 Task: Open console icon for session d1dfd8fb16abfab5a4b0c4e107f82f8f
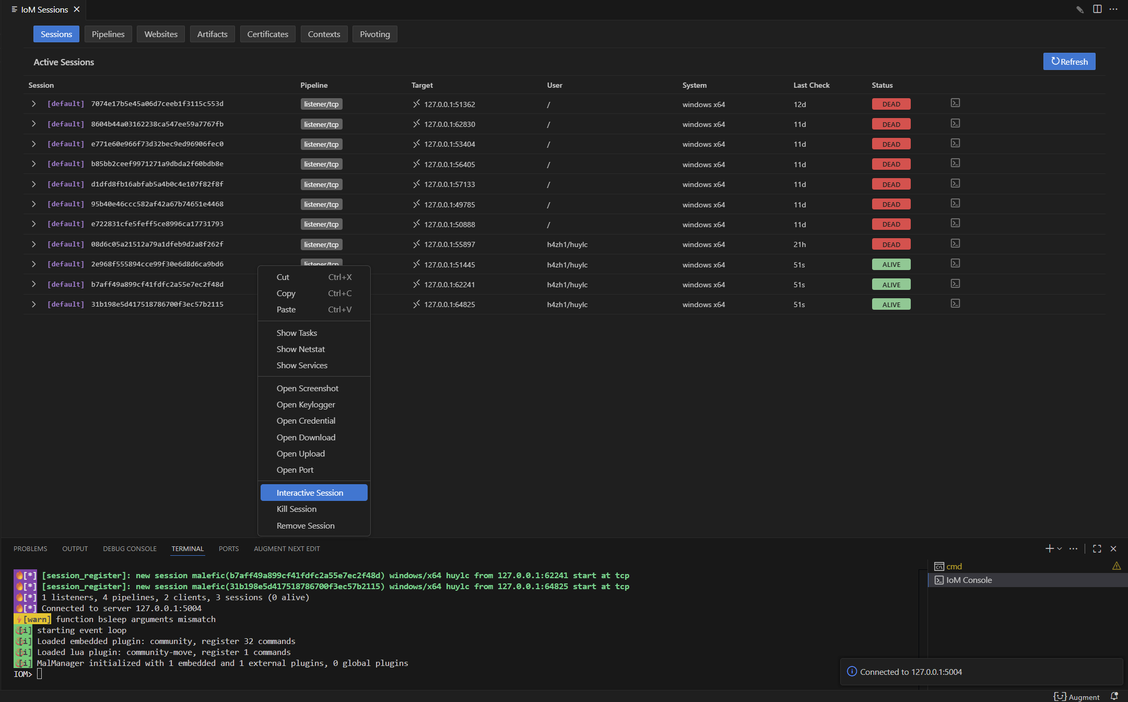[x=955, y=183]
